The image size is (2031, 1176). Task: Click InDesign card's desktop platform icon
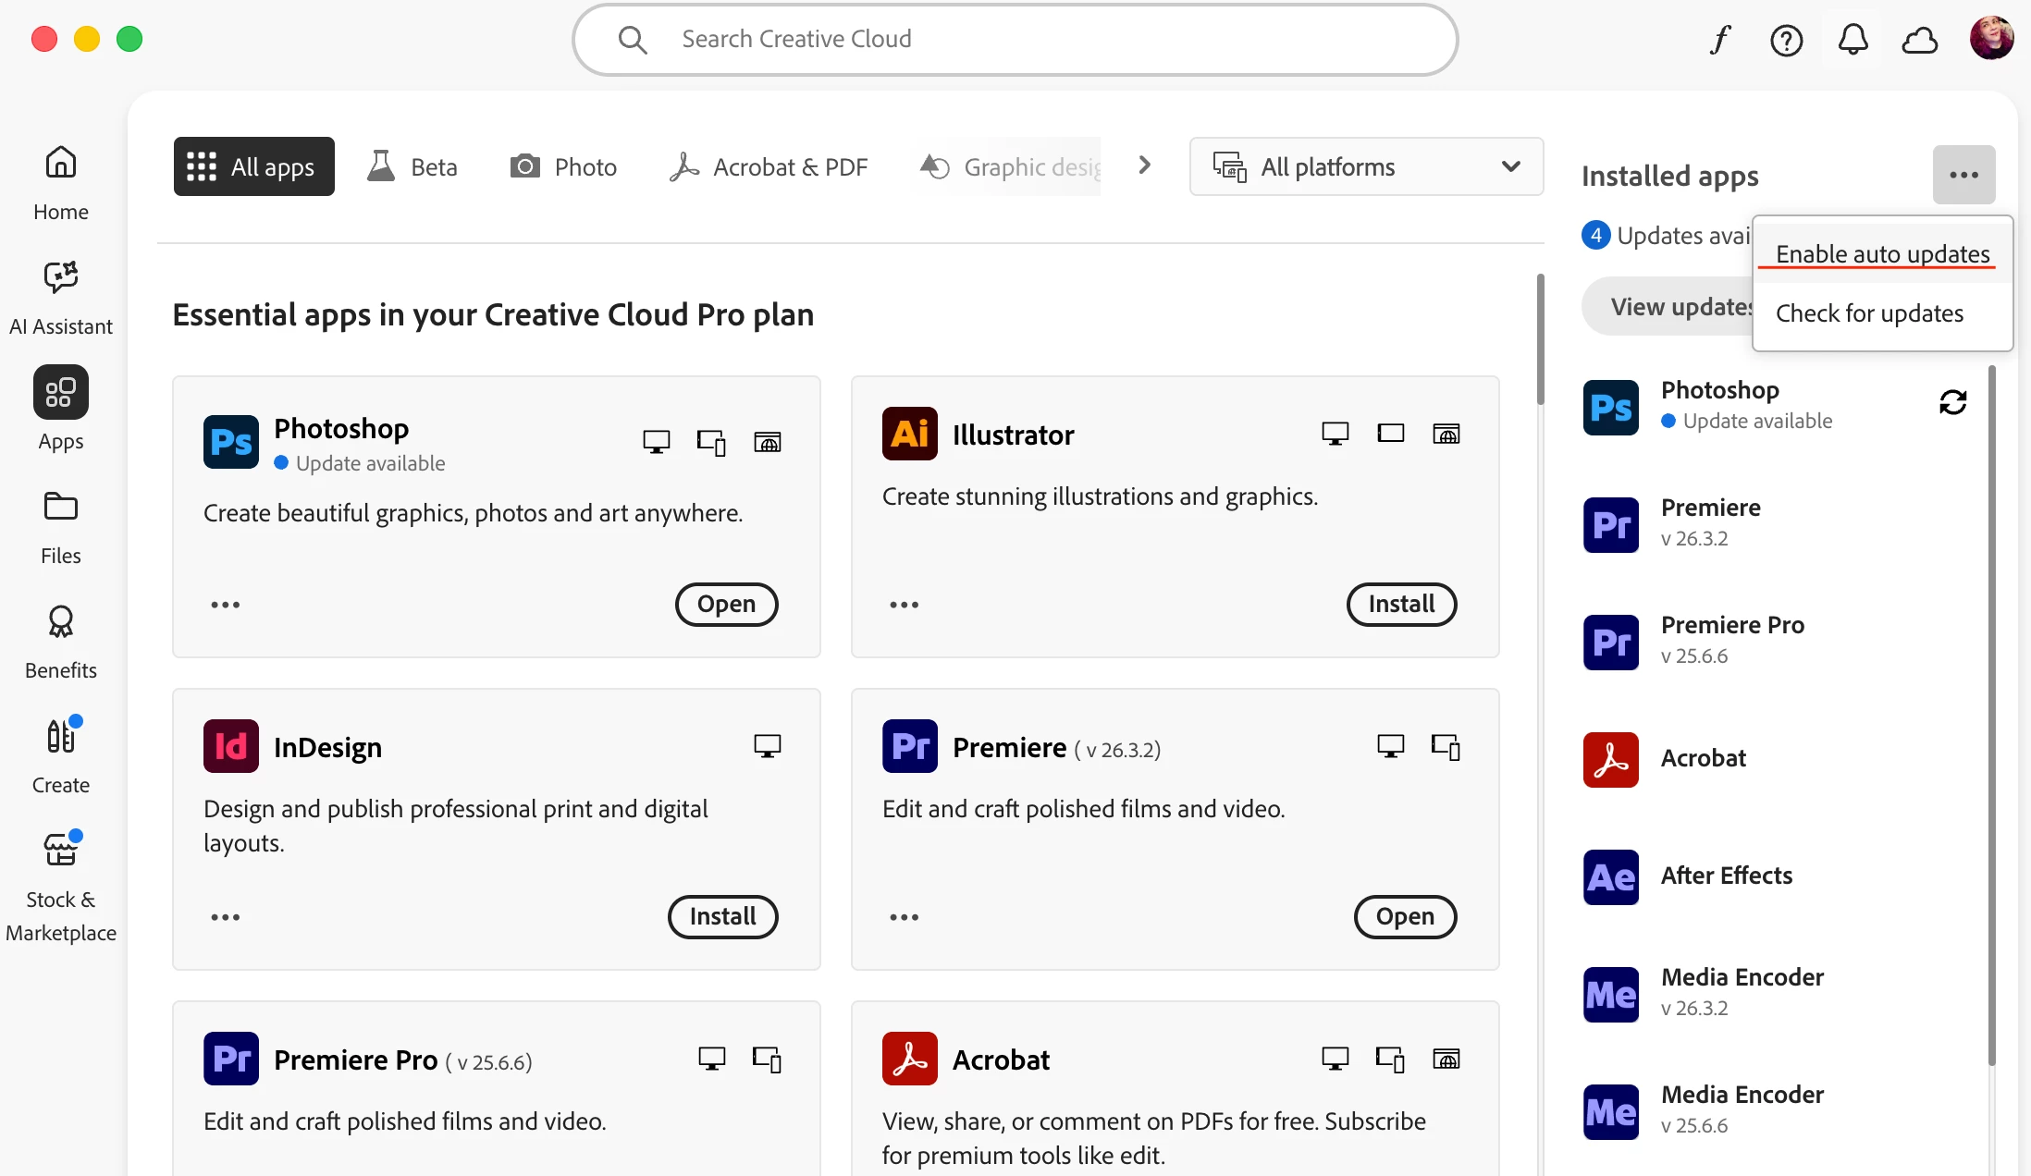(x=768, y=746)
